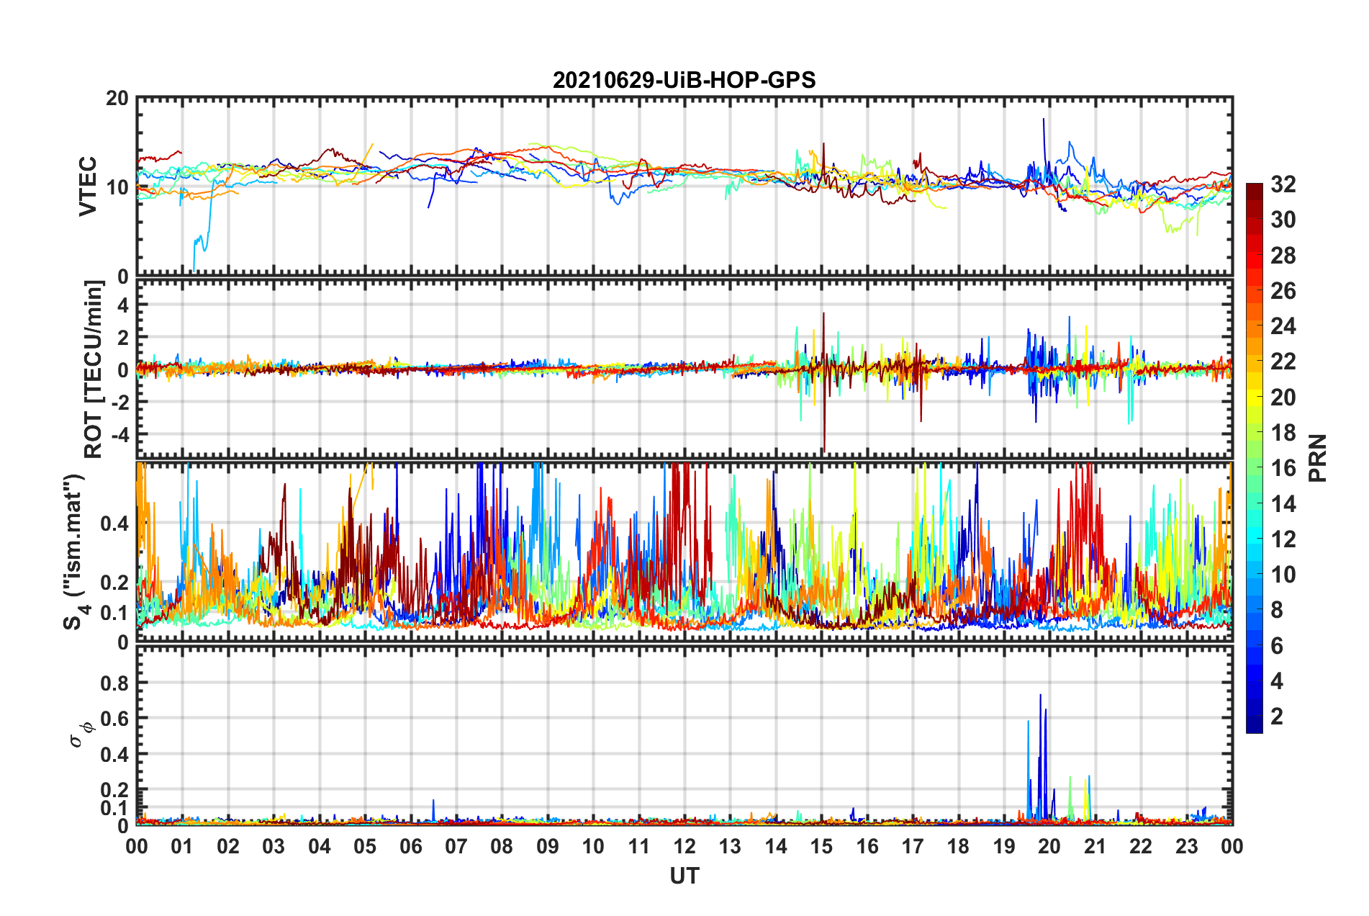Select the ROT [TECU/min] axis label
This screenshot has height=916, width=1369.
94,369
